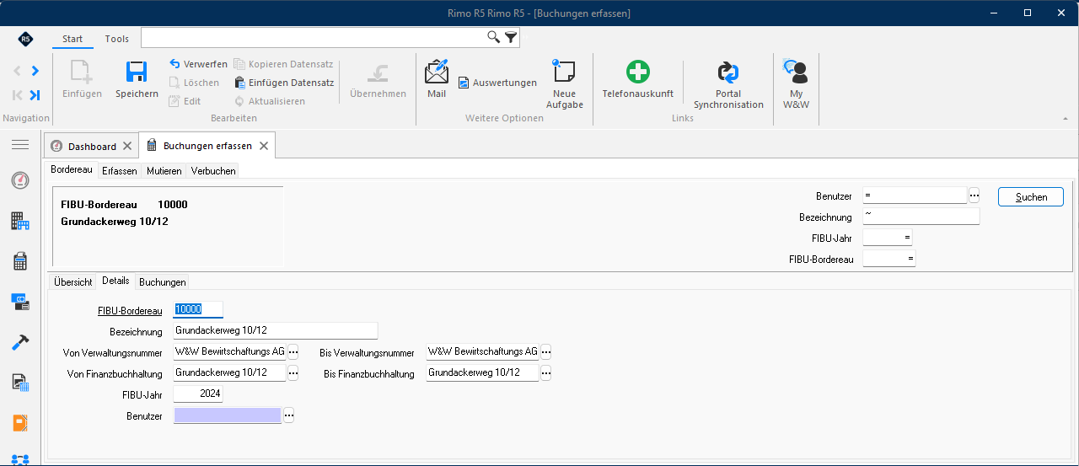Click Aktualisieren refresh option
Image resolution: width=1079 pixels, height=466 pixels.
pyautogui.click(x=269, y=101)
